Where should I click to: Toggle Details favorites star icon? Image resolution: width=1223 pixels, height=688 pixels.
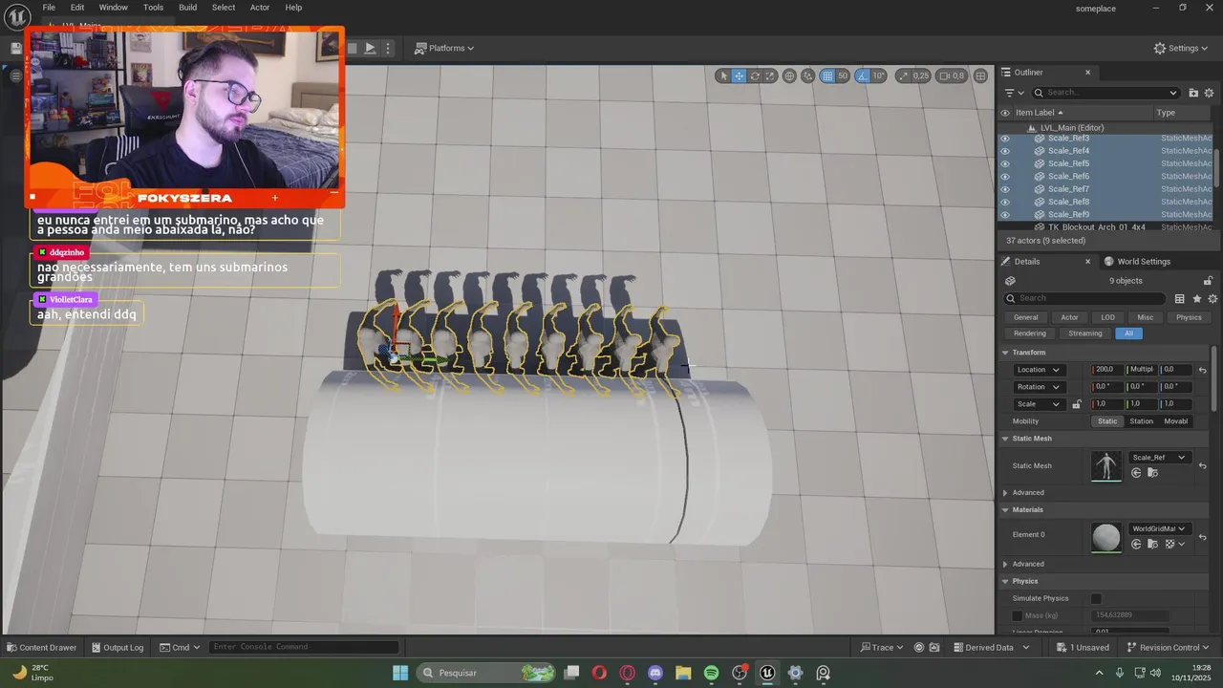pos(1196,298)
